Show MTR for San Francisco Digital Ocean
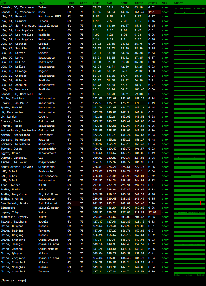 [165, 26]
